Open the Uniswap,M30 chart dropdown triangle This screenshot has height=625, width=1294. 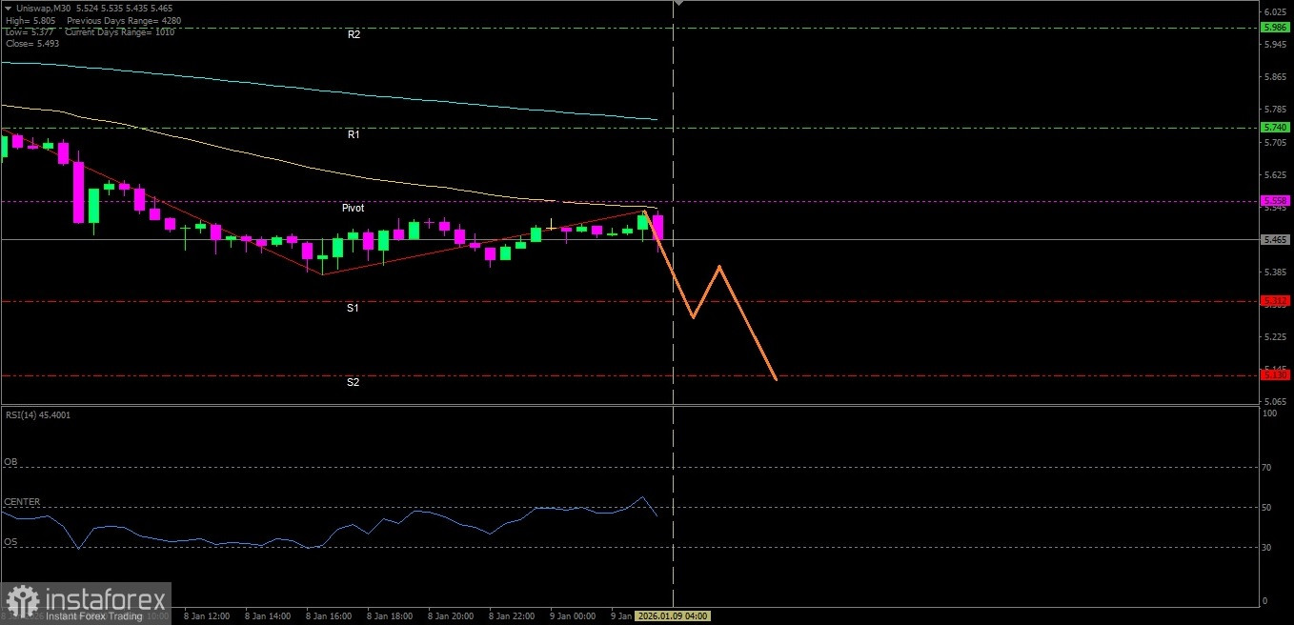8,10
